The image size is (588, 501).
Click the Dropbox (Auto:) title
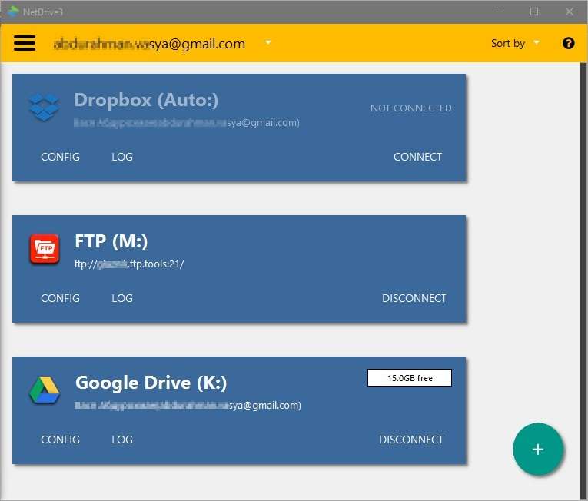pyautogui.click(x=146, y=100)
